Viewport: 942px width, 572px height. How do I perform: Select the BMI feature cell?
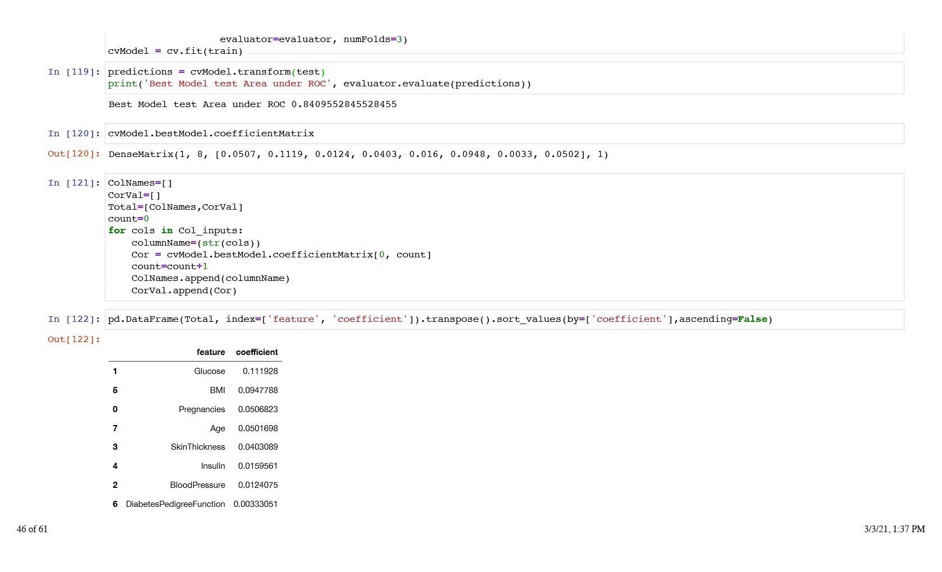pyautogui.click(x=217, y=390)
